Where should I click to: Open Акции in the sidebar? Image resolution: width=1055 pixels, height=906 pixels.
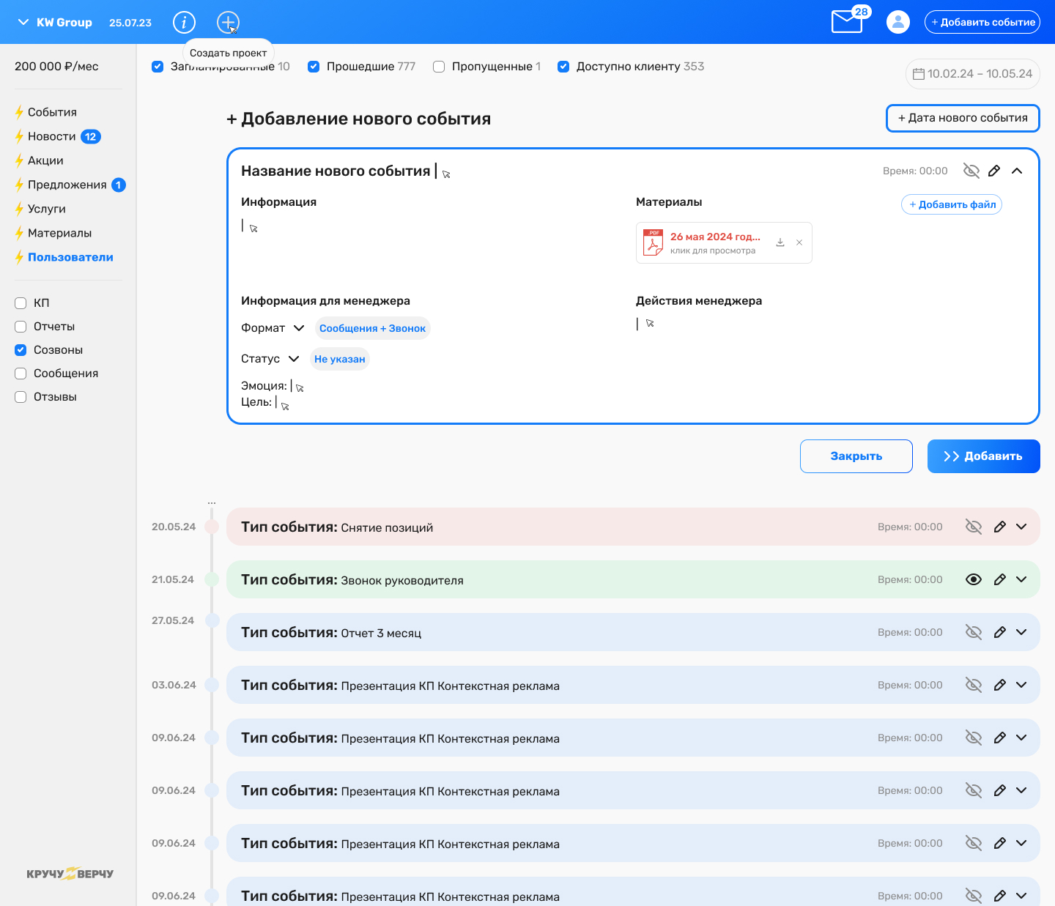click(45, 160)
